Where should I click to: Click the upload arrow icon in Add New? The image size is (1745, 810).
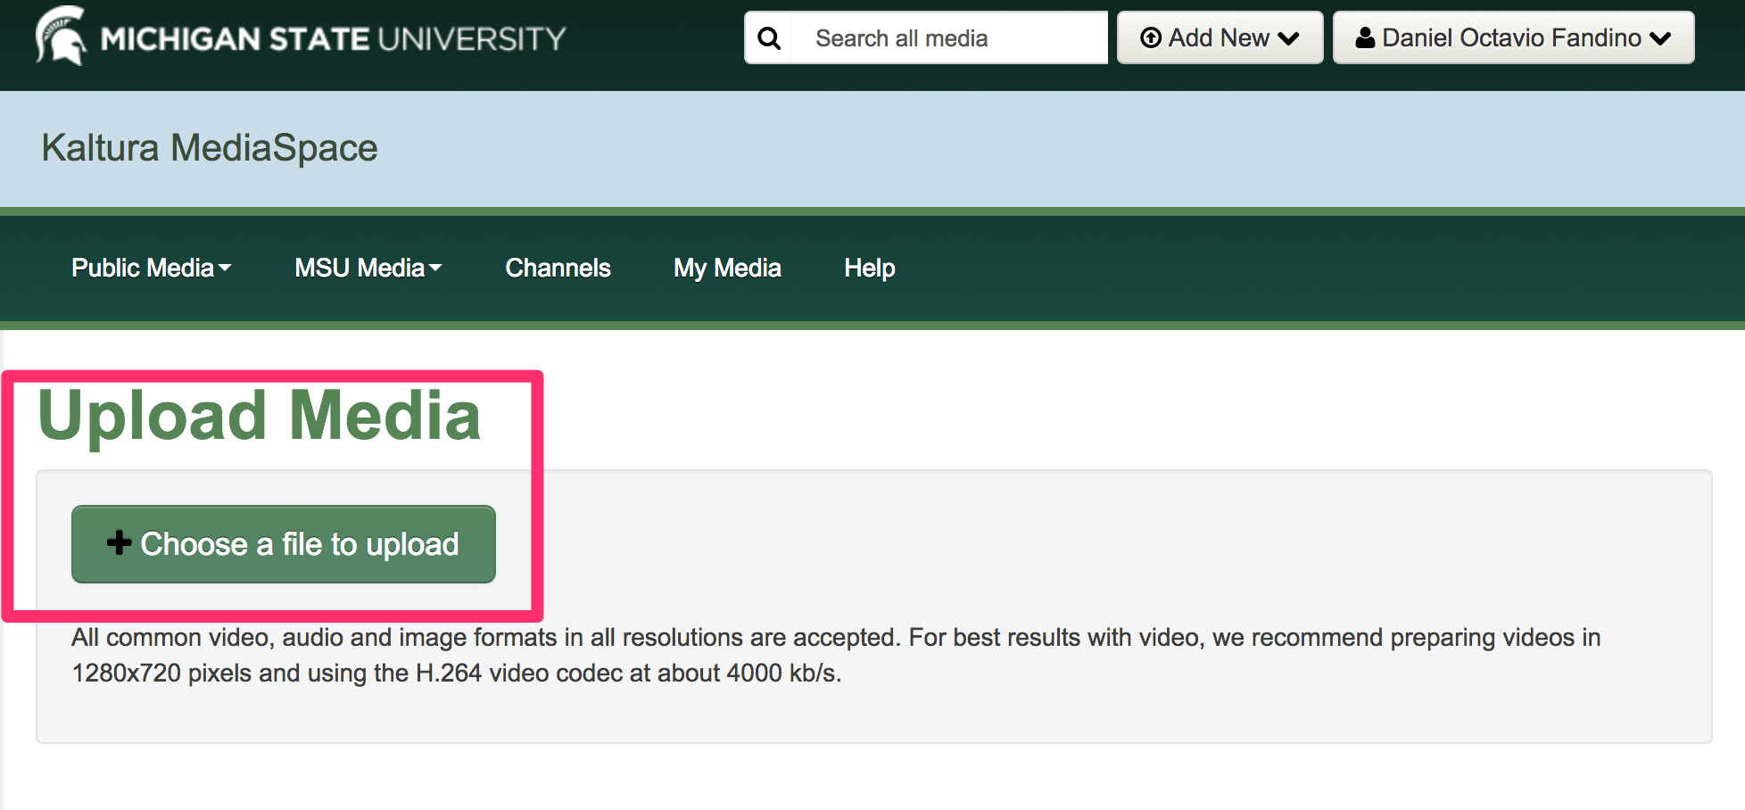tap(1151, 37)
